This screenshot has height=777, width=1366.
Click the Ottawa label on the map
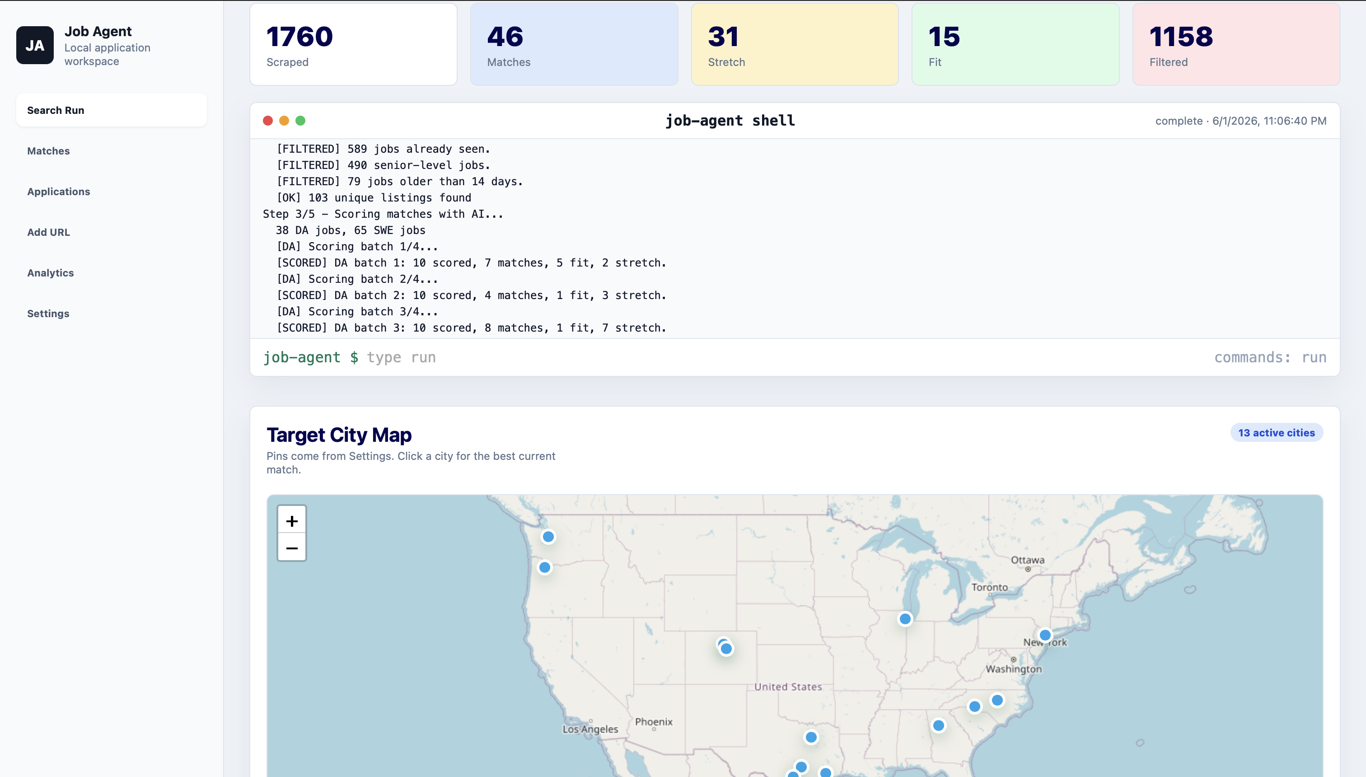coord(1028,560)
